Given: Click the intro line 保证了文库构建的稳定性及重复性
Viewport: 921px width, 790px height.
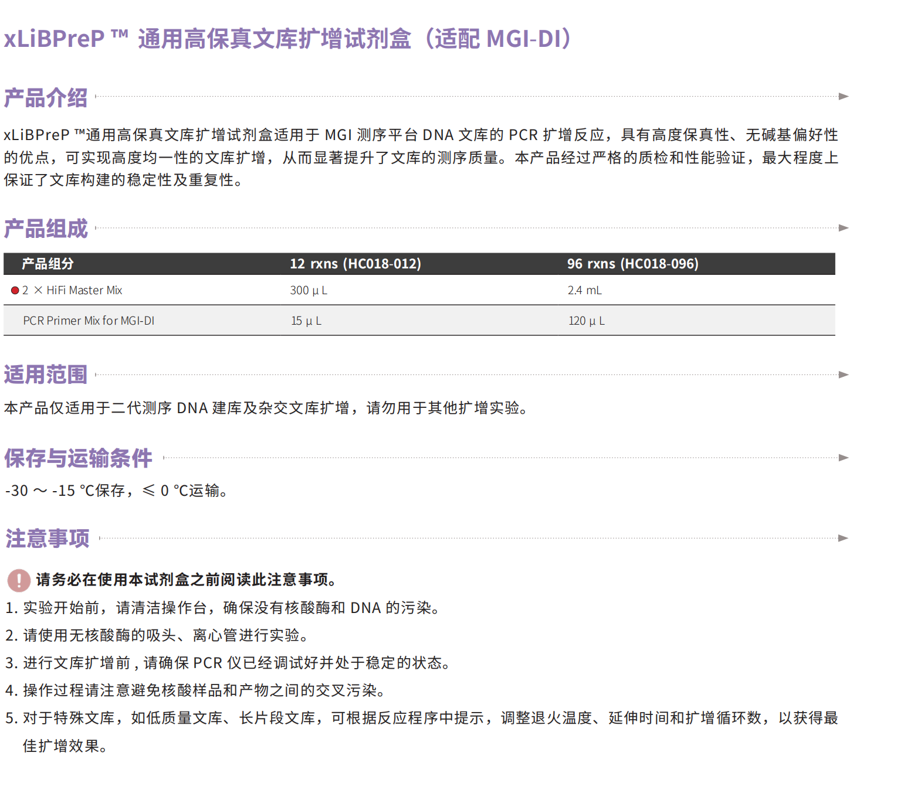Looking at the screenshot, I should (124, 180).
